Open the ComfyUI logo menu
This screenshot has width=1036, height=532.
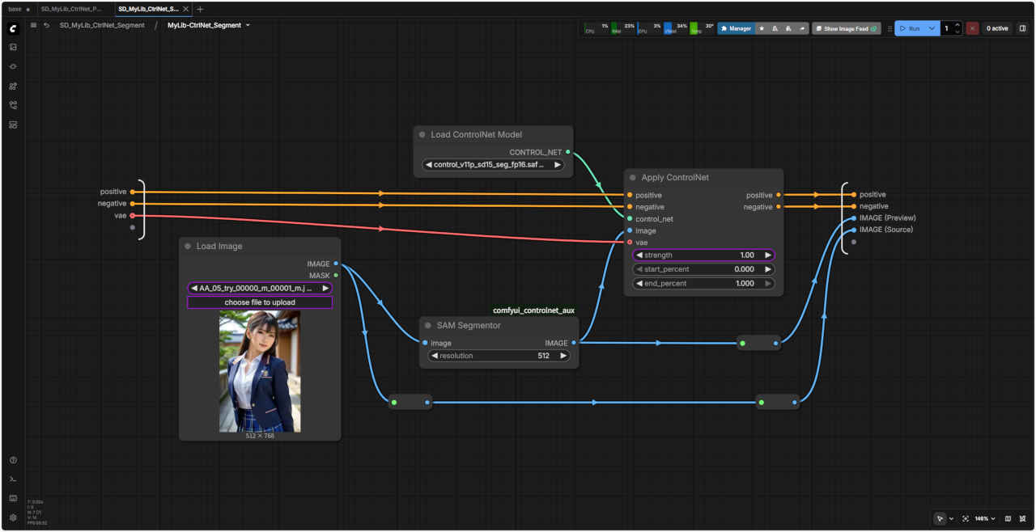click(13, 28)
